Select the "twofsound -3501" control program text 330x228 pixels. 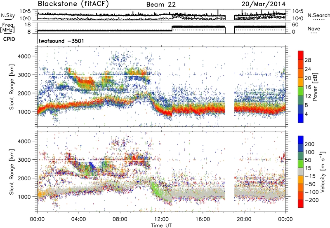tap(61, 41)
